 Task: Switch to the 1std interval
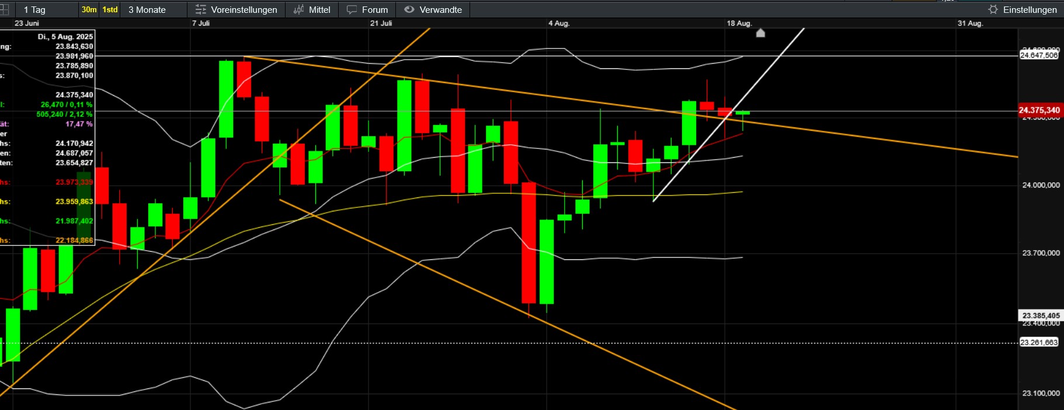(x=110, y=9)
